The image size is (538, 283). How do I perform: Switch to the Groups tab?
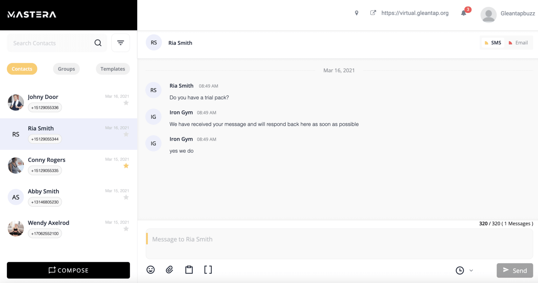click(x=66, y=69)
